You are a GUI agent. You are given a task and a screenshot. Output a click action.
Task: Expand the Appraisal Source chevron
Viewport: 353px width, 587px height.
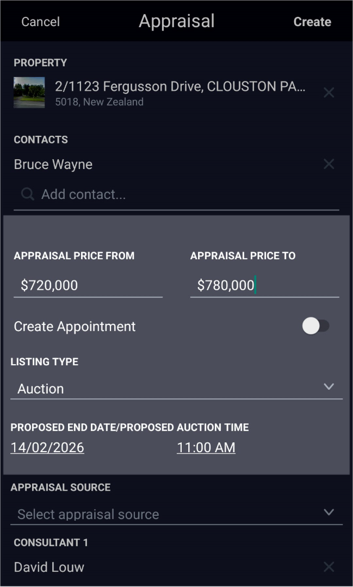point(329,512)
